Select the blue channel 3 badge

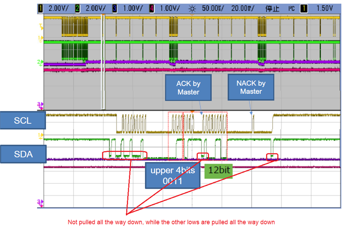pos(114,9)
